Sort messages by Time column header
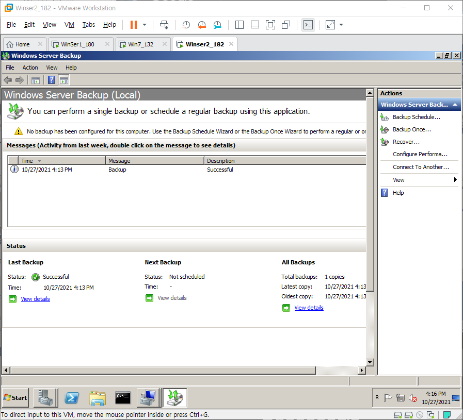Screen dimensions: 463x420 click(x=62, y=161)
